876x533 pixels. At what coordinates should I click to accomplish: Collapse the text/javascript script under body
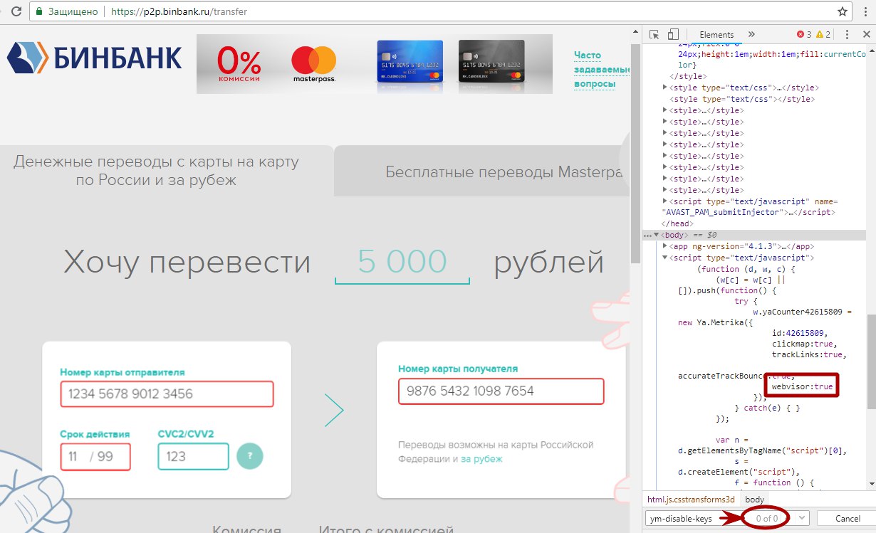665,258
